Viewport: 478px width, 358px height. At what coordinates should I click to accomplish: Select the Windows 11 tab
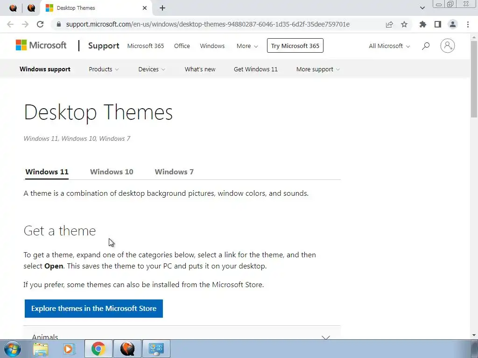pyautogui.click(x=47, y=172)
